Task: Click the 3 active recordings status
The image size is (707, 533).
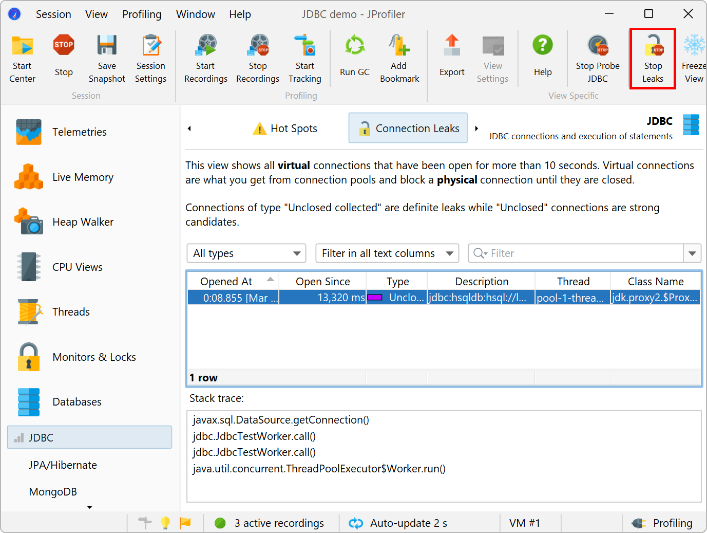Action: 270,523
